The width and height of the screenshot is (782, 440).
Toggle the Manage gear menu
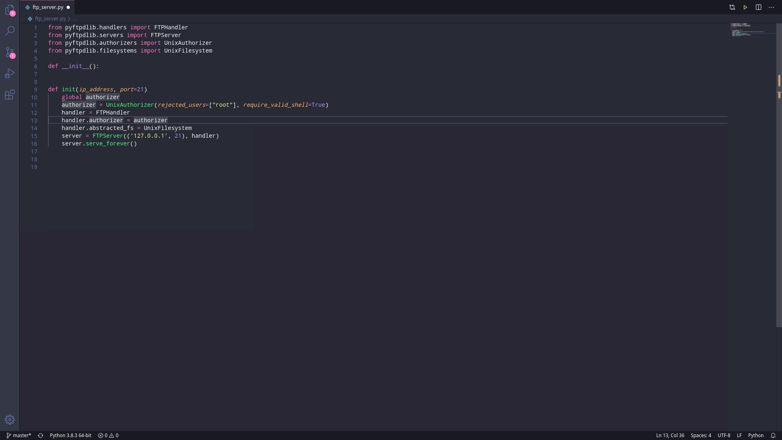tap(10, 419)
